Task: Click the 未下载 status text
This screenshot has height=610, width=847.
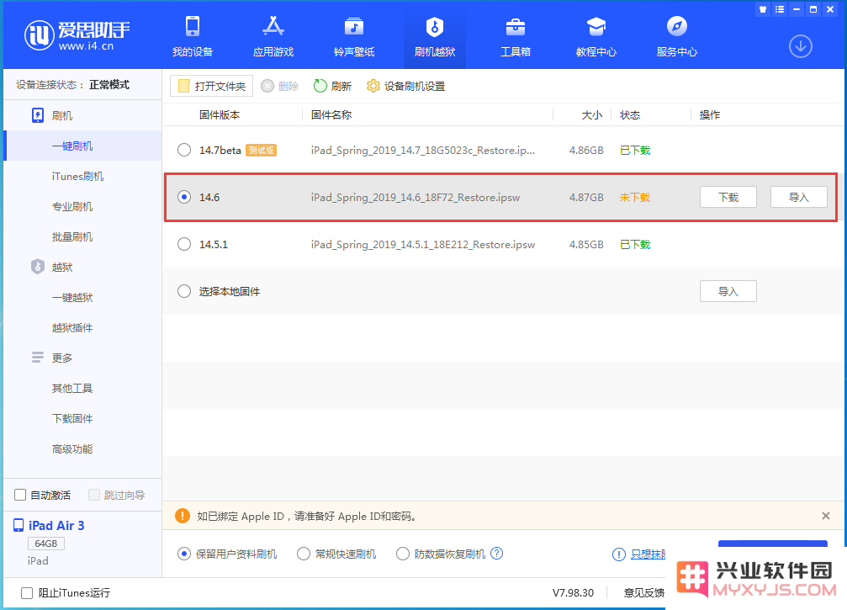Action: tap(635, 197)
